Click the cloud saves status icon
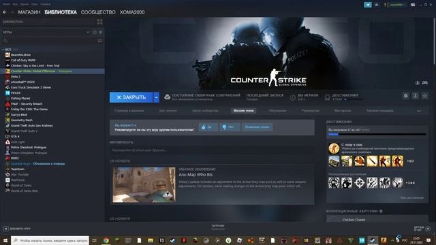The image size is (436, 245). 167,97
